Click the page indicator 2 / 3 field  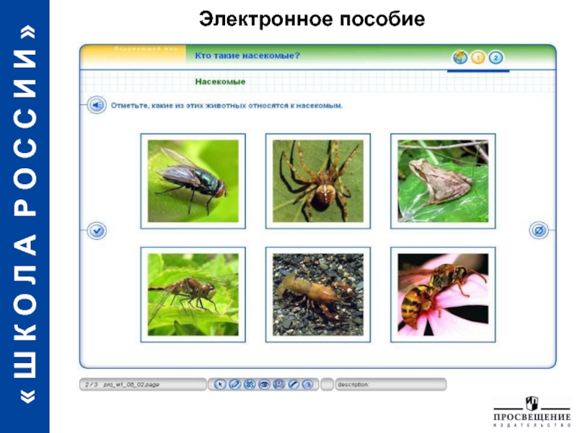[x=143, y=385]
